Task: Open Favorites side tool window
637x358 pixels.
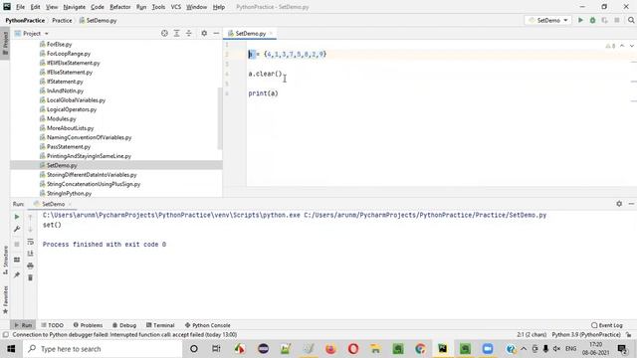Action: pos(5,300)
